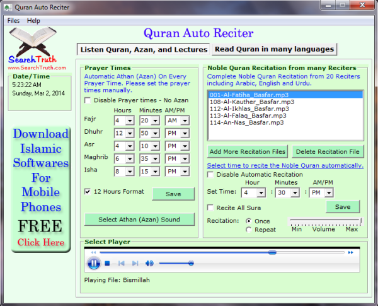Open the Maghrib AM/PM dropdown

pos(185,158)
